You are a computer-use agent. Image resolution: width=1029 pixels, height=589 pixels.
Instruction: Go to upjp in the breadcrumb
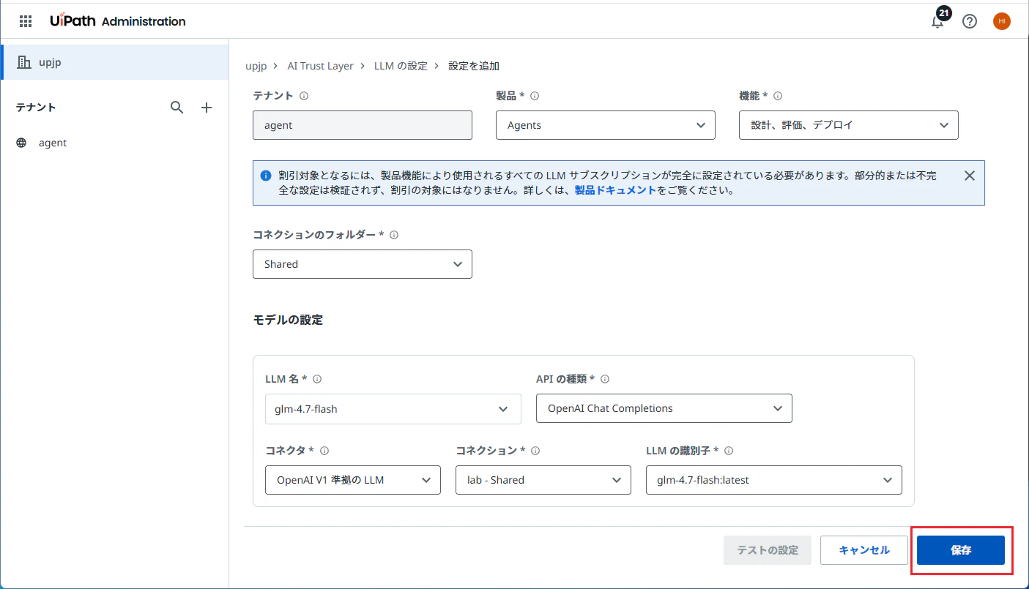tap(256, 66)
